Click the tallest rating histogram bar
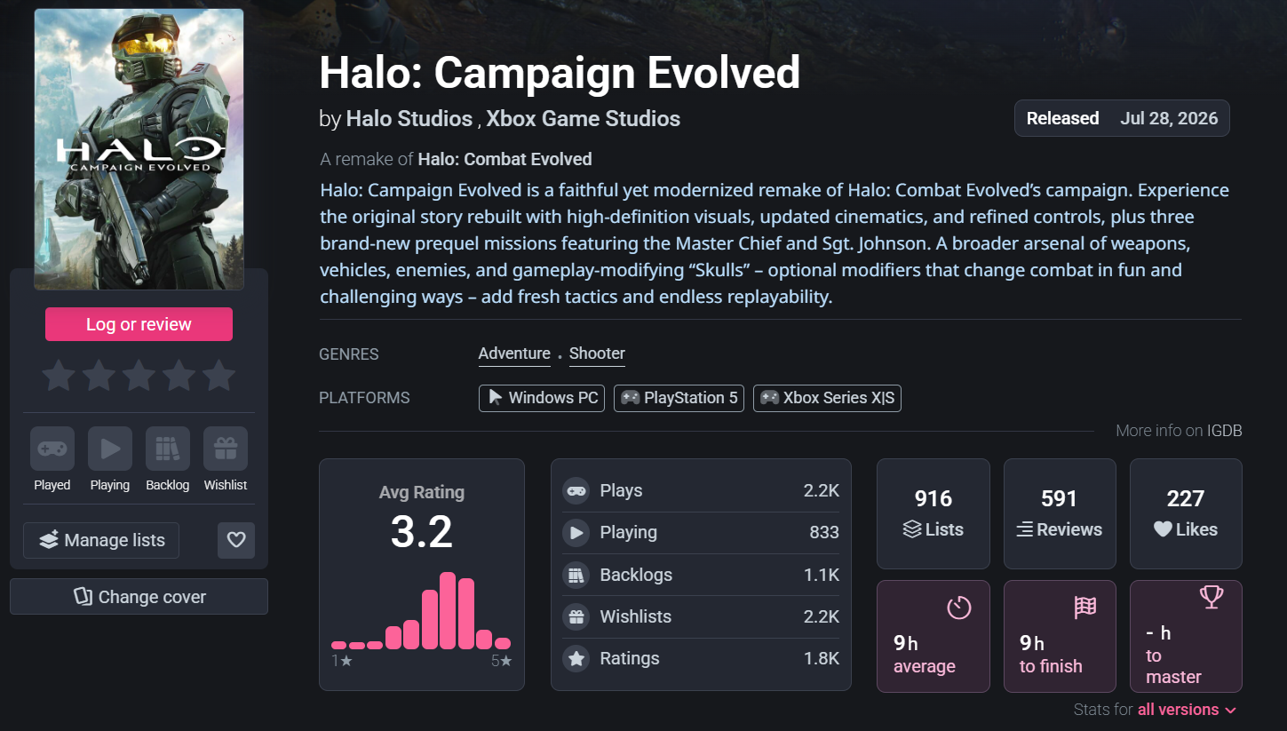Viewport: 1287px width, 731px height. pos(448,610)
